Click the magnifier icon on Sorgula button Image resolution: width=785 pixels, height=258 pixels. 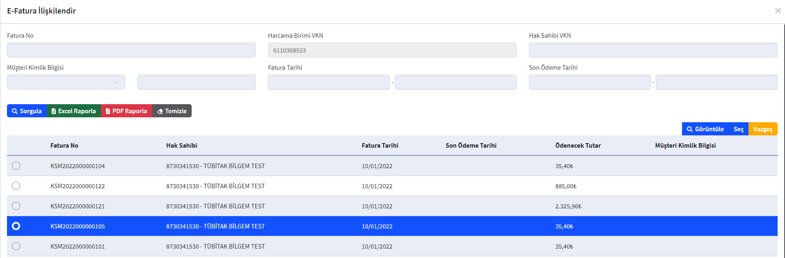click(15, 111)
